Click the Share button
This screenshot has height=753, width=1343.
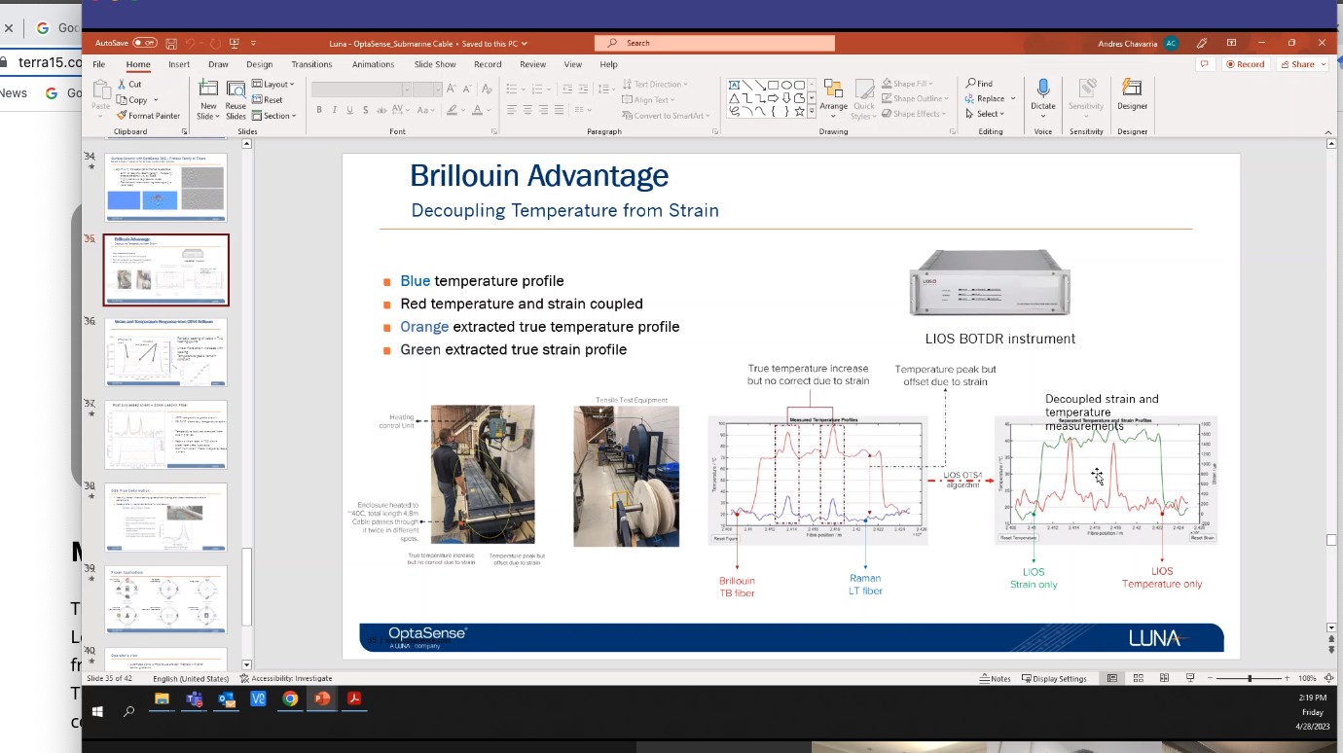[x=1302, y=64]
